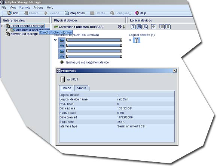Click the Physical devices panel header
Image resolution: width=217 pixels, height=166 pixels.
click(x=88, y=20)
